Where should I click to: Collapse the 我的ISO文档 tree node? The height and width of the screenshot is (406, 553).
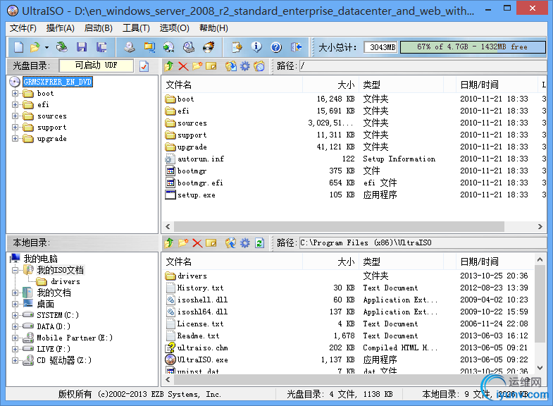15,271
